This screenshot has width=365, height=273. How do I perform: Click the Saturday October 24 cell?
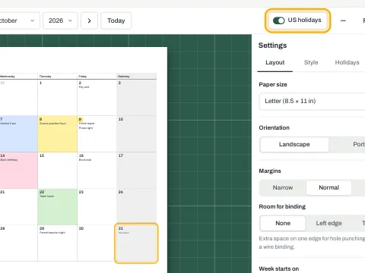pos(136,206)
